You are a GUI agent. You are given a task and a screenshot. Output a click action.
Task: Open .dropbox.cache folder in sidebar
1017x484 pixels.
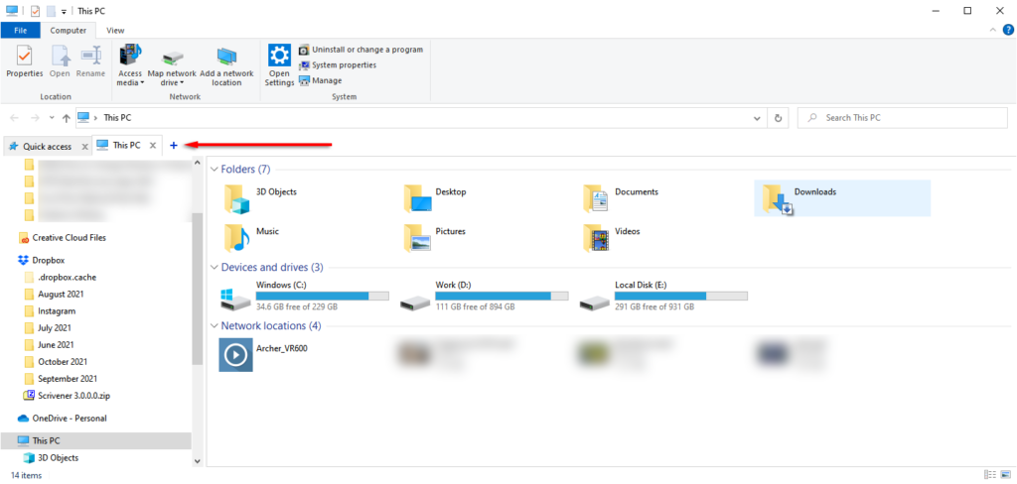click(x=60, y=278)
